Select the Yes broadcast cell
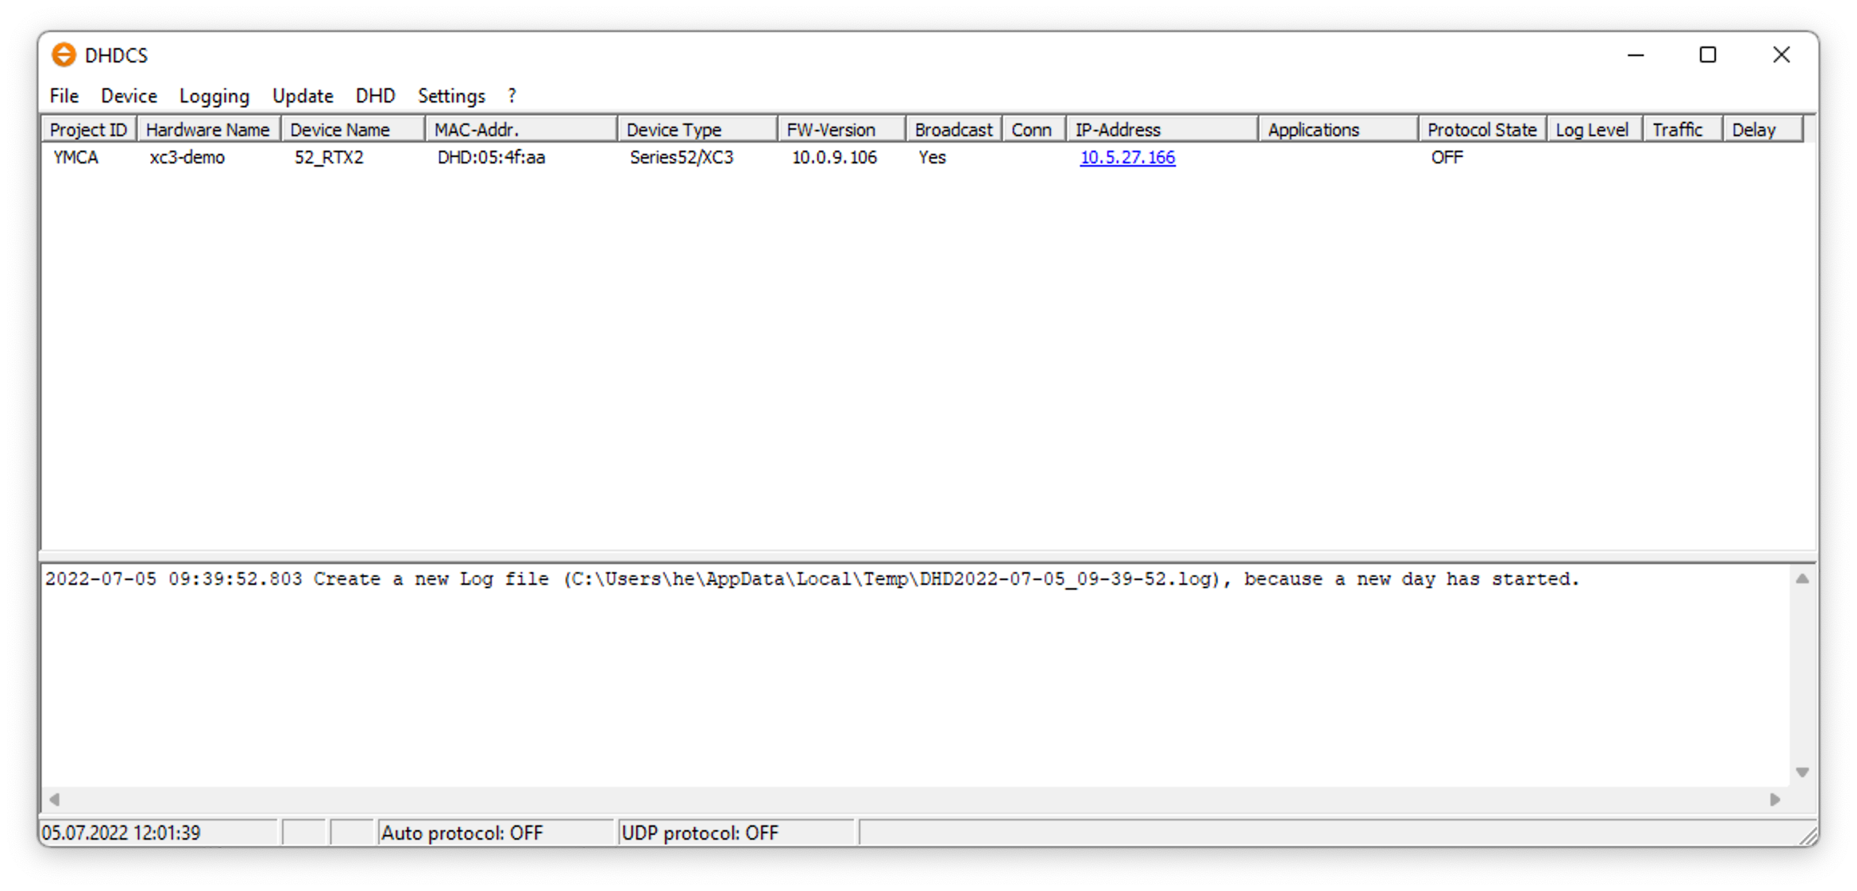1857x891 pixels. [933, 157]
